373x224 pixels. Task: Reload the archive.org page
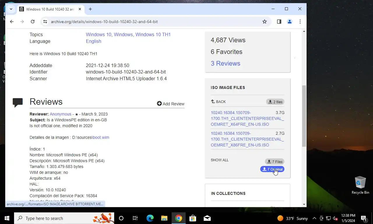(x=33, y=22)
